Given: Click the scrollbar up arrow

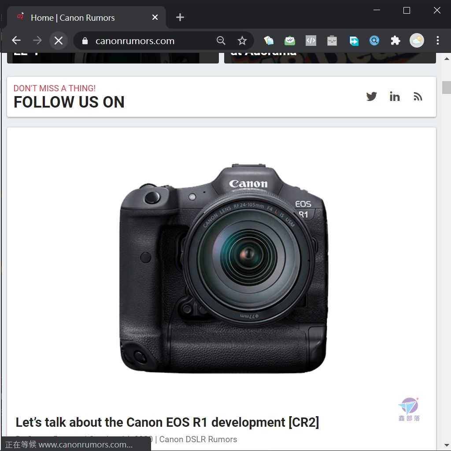Looking at the screenshot, I should pos(447,59).
